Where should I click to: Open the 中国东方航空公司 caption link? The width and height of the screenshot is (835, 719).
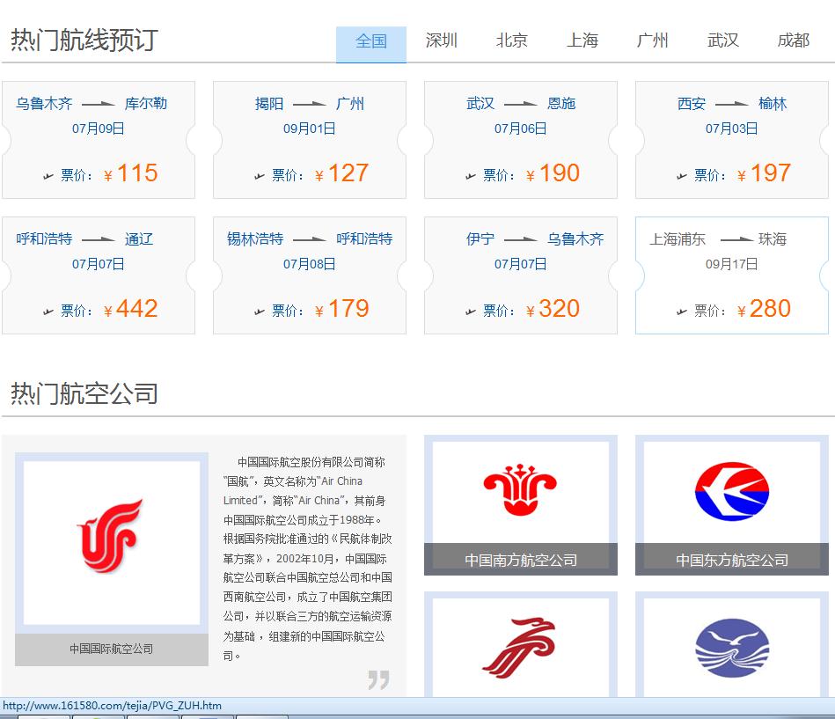(732, 560)
